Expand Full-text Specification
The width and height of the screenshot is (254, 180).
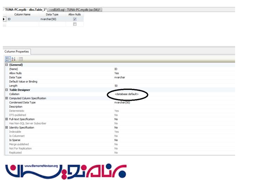[x=7, y=119]
